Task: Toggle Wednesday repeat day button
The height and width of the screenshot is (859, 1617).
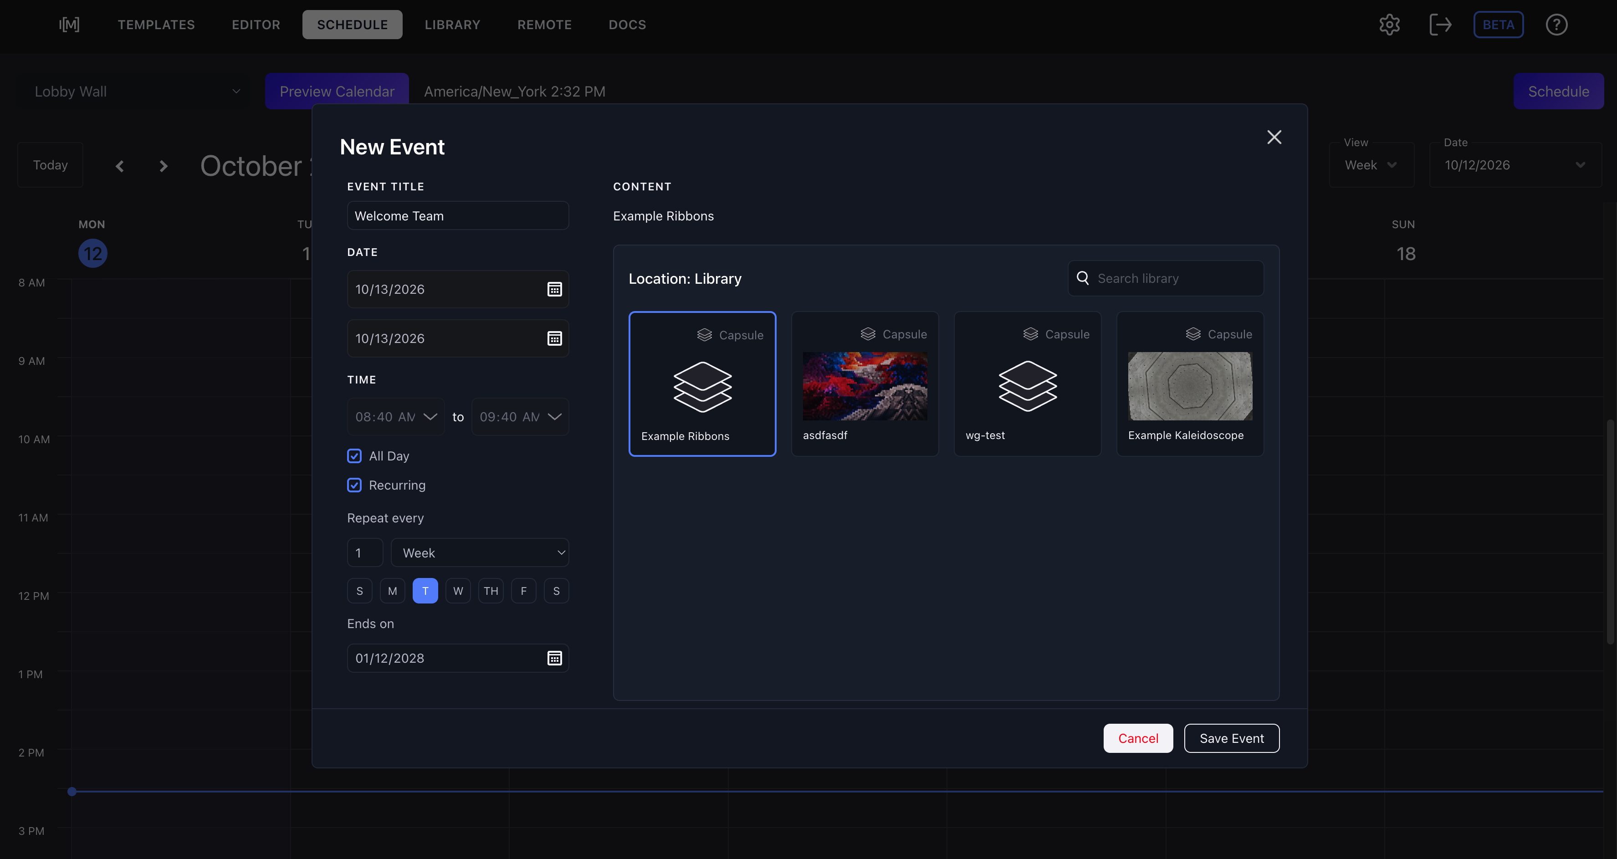Action: [458, 591]
